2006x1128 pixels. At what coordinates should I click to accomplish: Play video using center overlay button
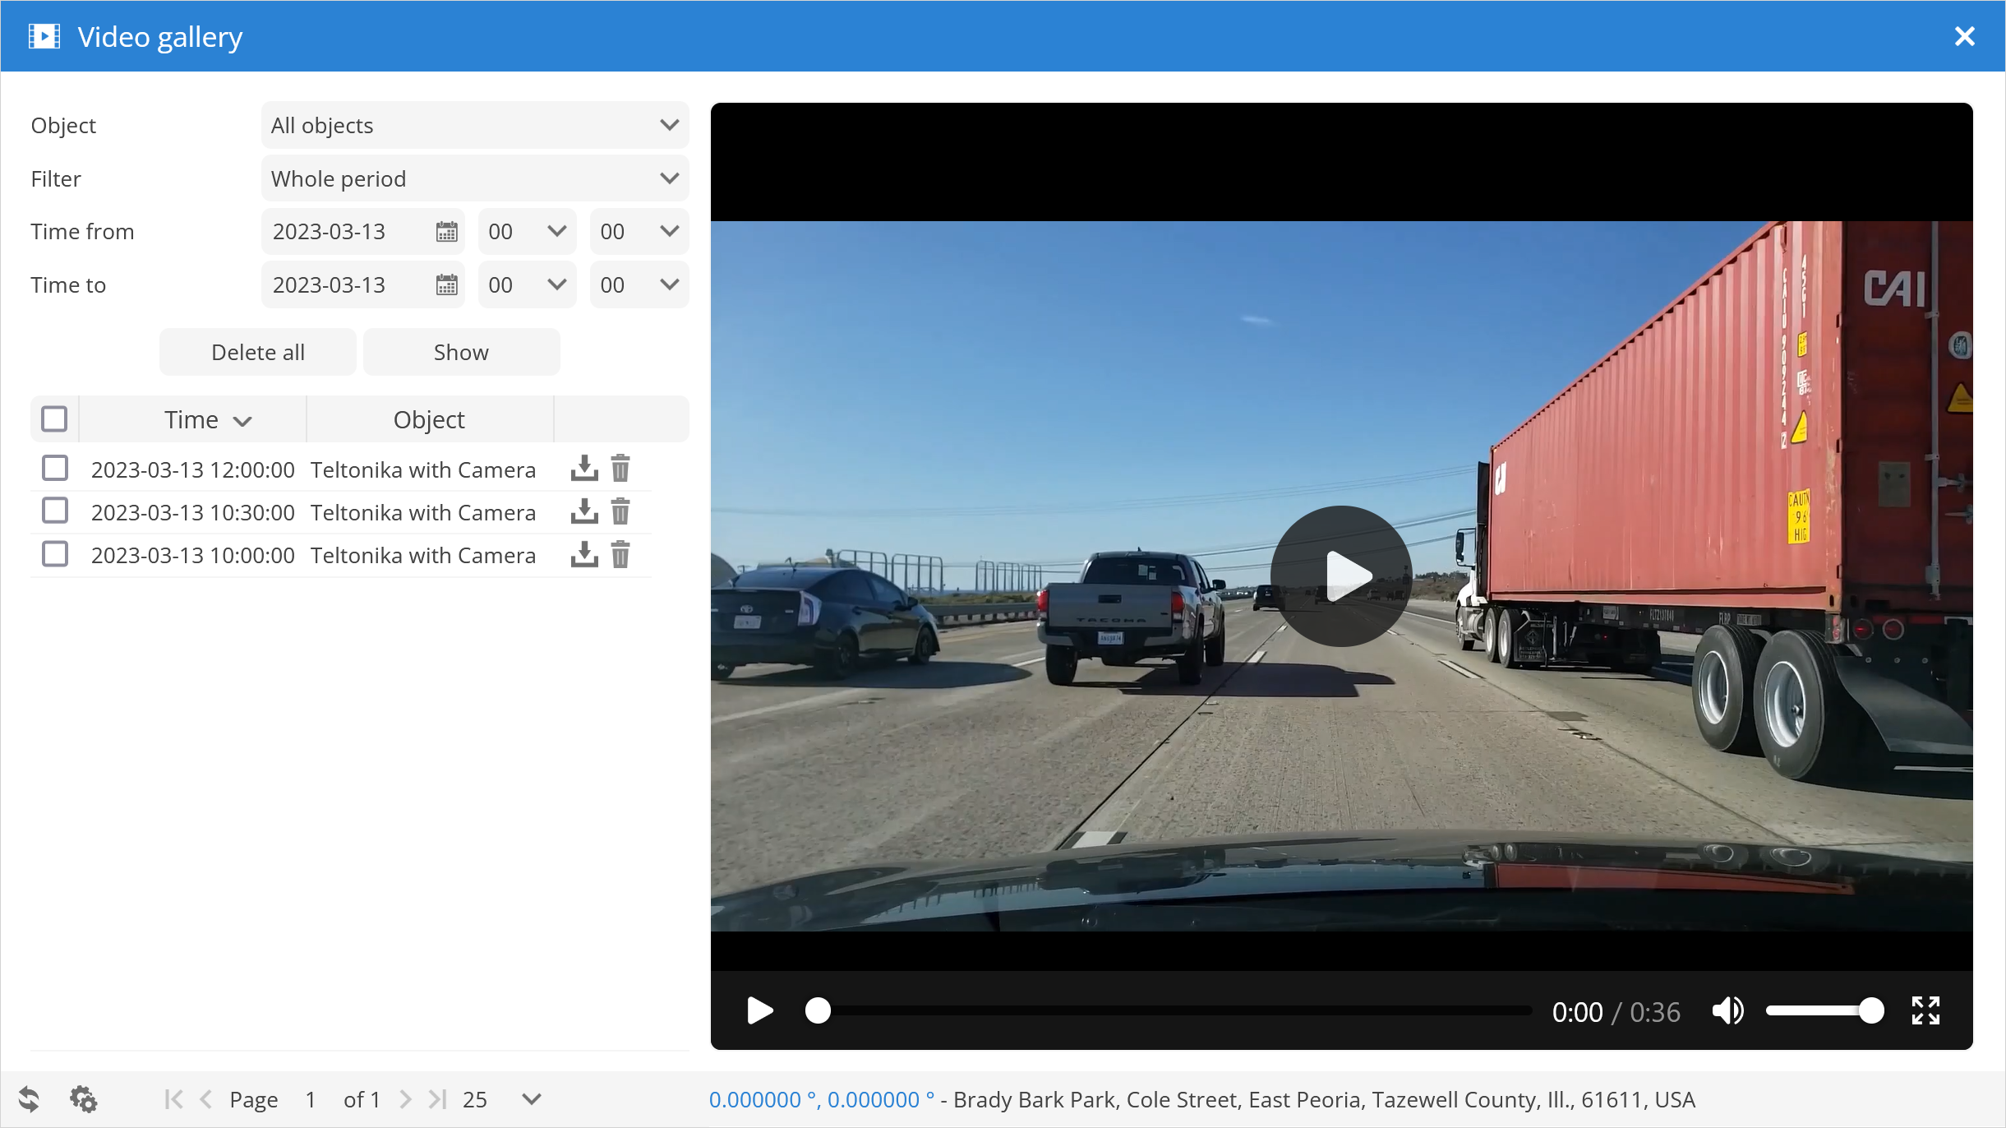tap(1340, 576)
